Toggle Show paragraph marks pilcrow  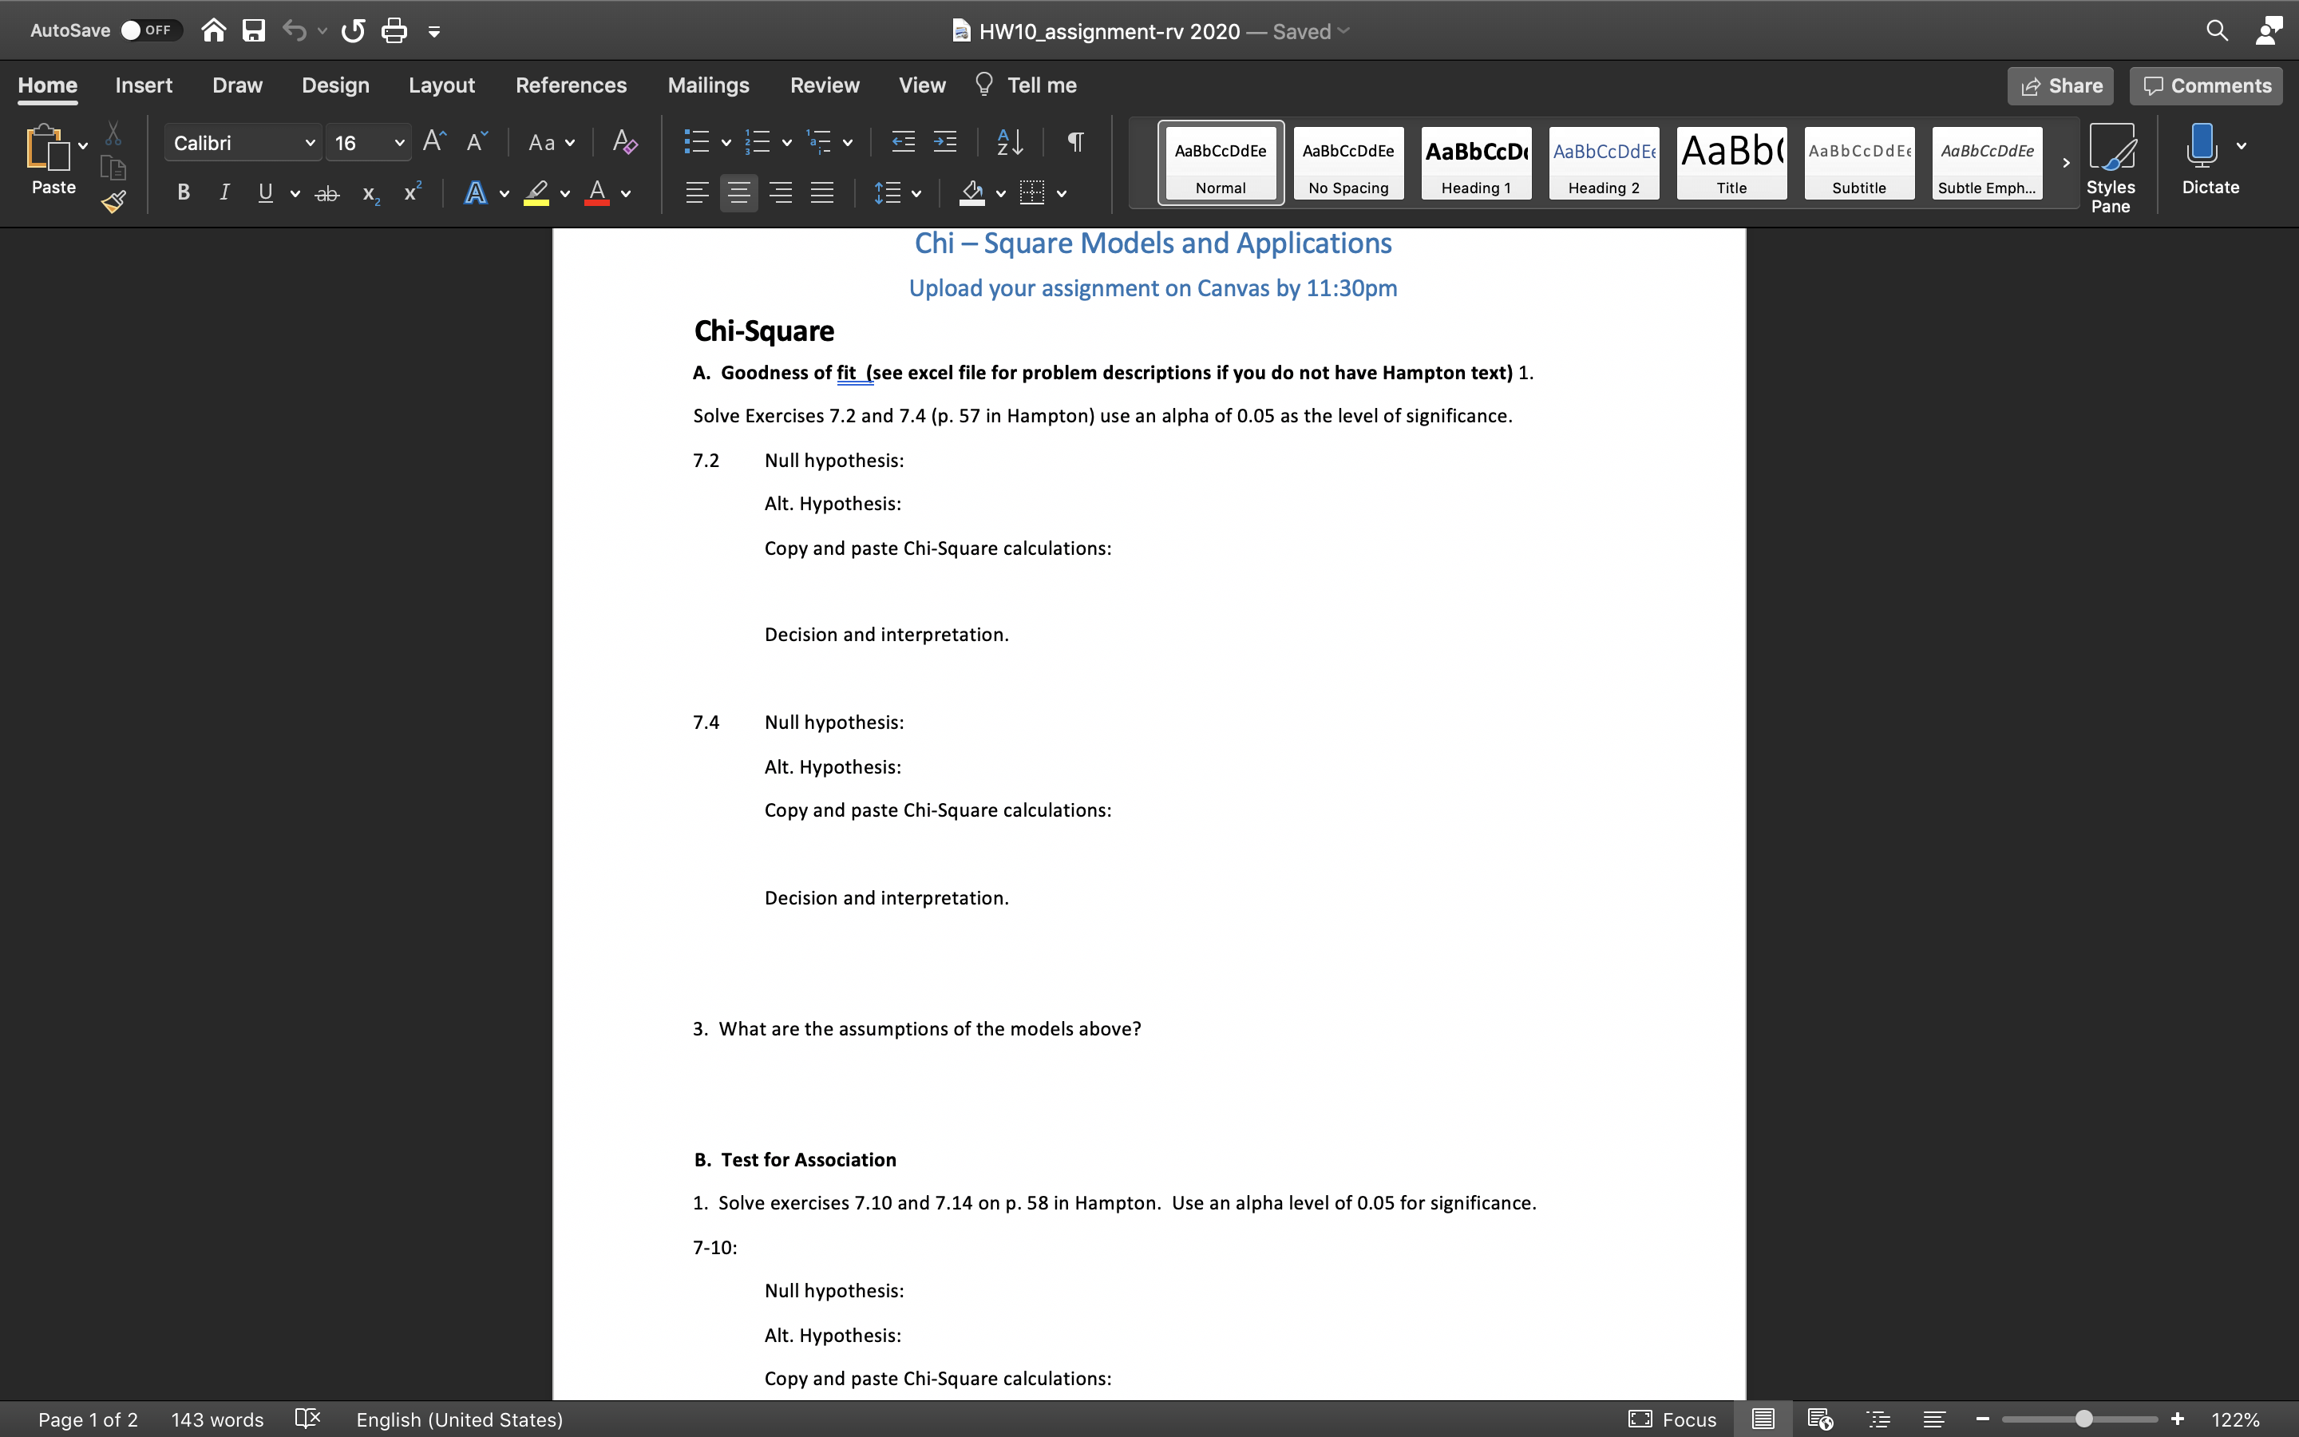coord(1075,141)
